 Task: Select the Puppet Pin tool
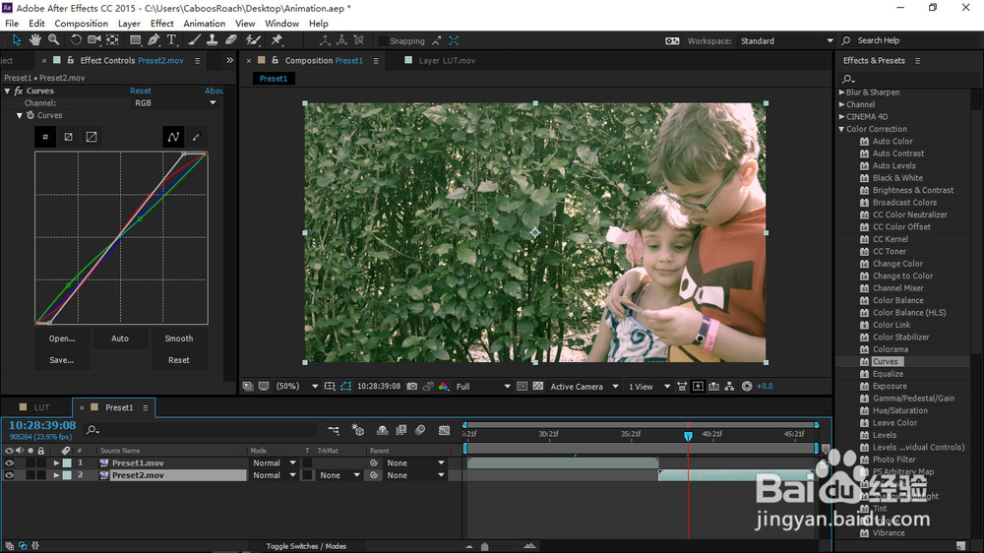pos(277,40)
